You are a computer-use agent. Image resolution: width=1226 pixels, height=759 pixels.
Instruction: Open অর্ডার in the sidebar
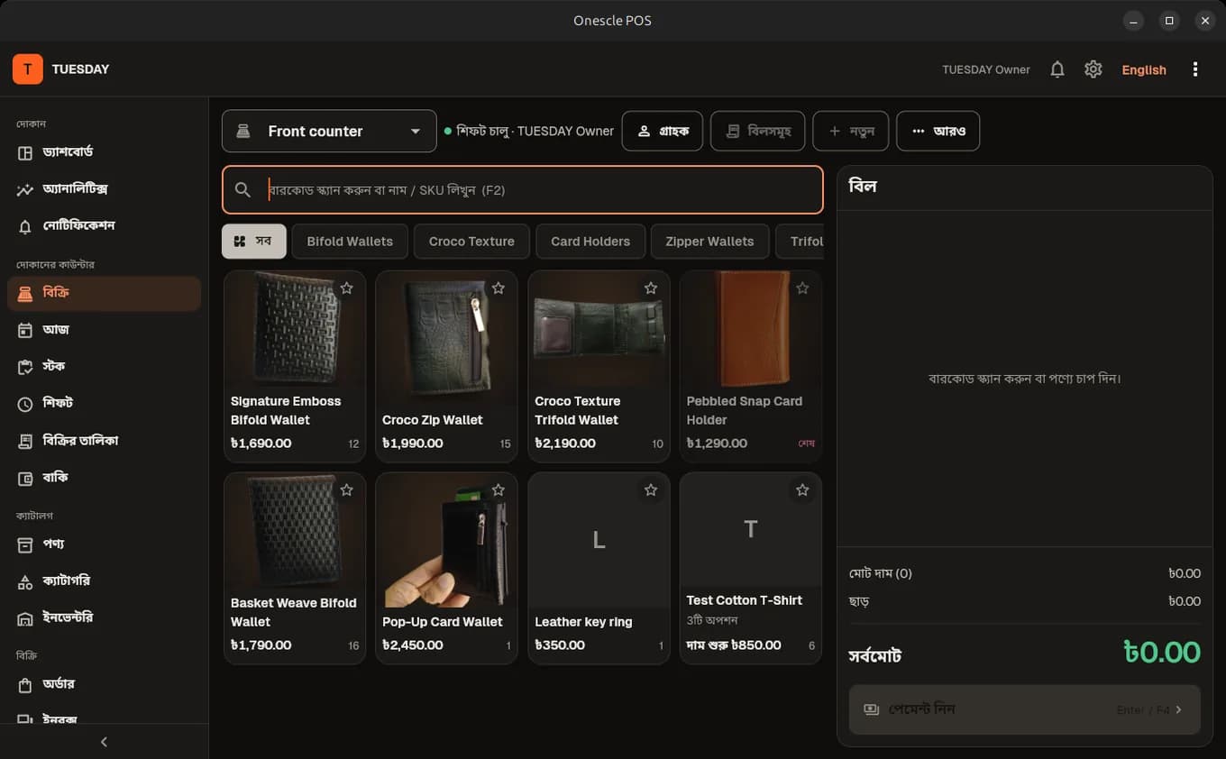tap(104, 685)
